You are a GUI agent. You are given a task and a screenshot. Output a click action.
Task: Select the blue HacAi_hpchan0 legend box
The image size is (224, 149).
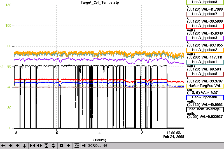point(205,97)
